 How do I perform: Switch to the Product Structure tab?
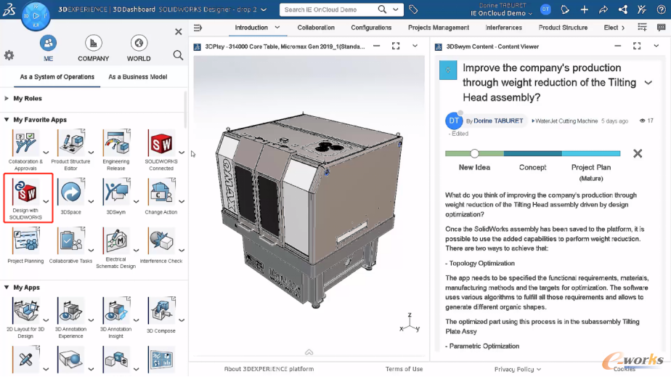[563, 28]
